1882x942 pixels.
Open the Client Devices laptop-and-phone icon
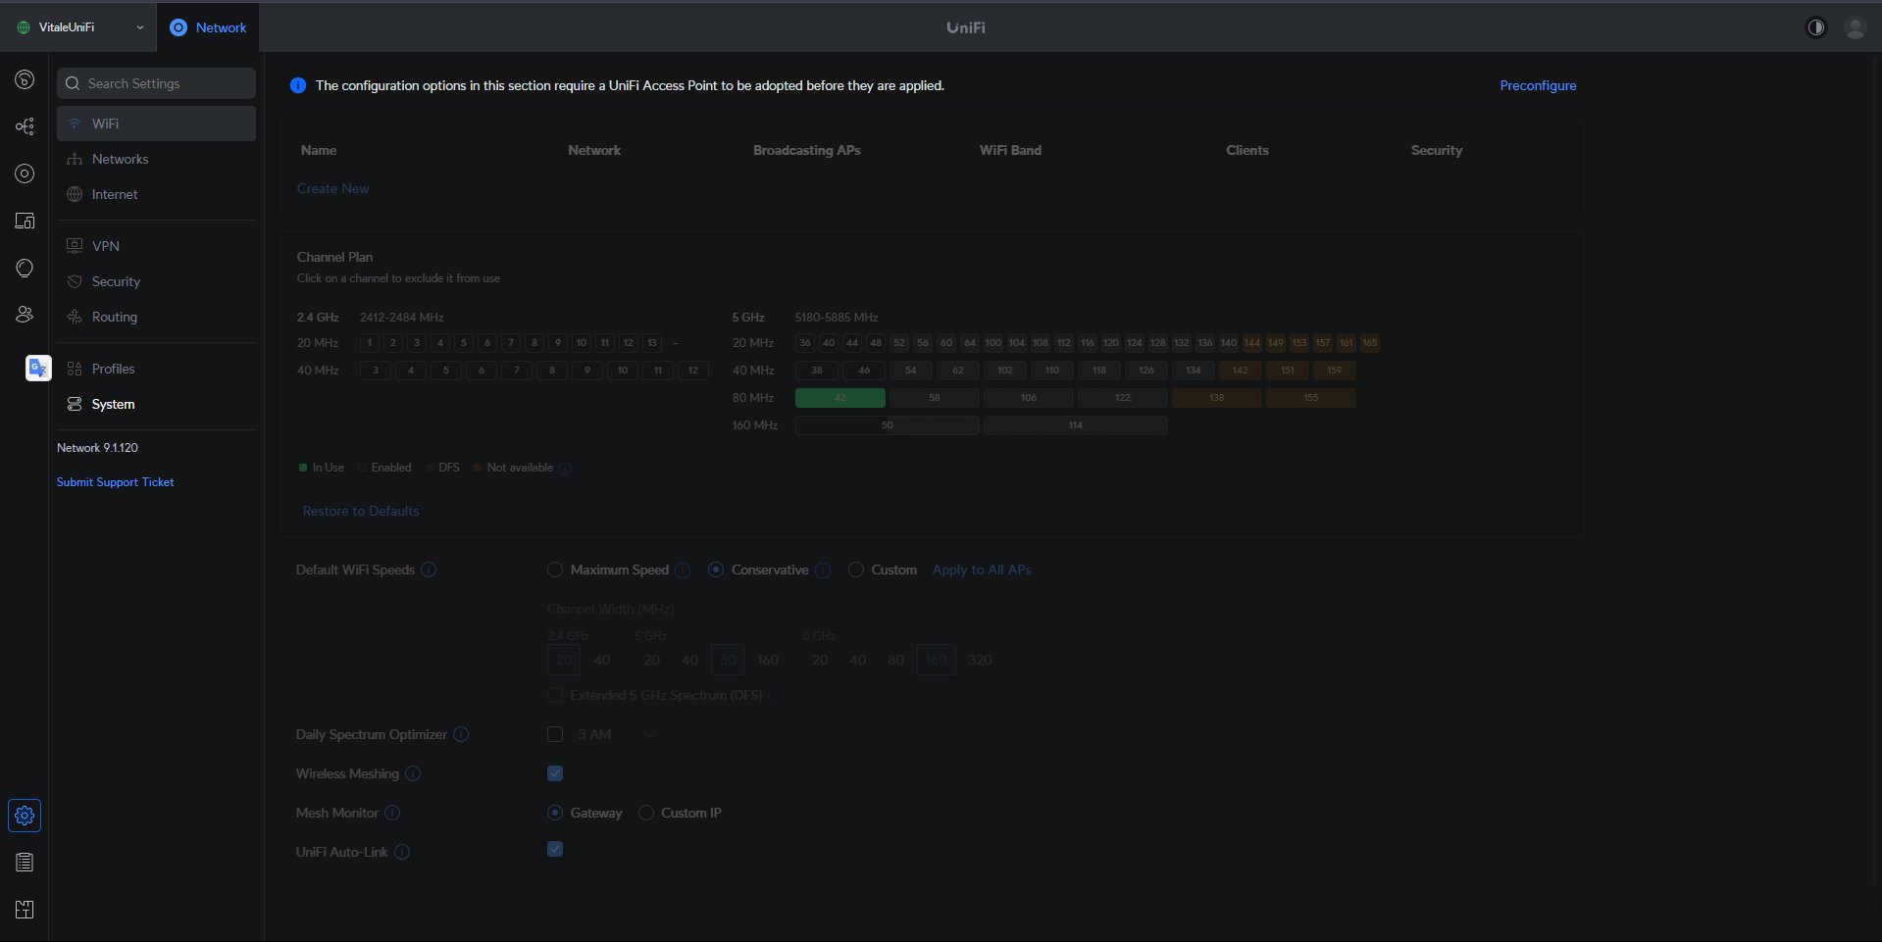[x=25, y=221]
